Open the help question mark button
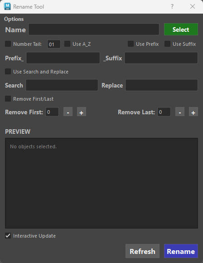 point(172,6)
